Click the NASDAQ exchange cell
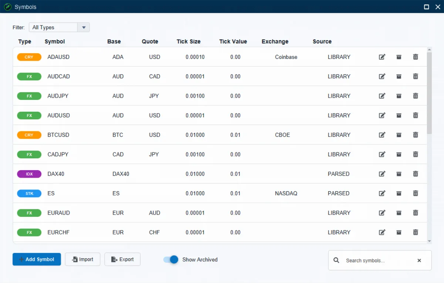This screenshot has width=444, height=283. click(286, 193)
